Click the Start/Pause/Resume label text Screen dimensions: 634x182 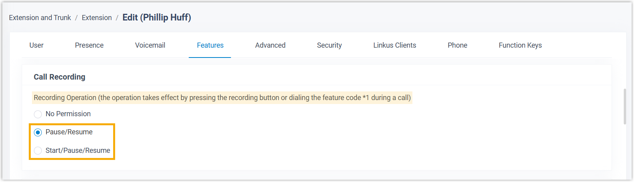click(x=78, y=150)
